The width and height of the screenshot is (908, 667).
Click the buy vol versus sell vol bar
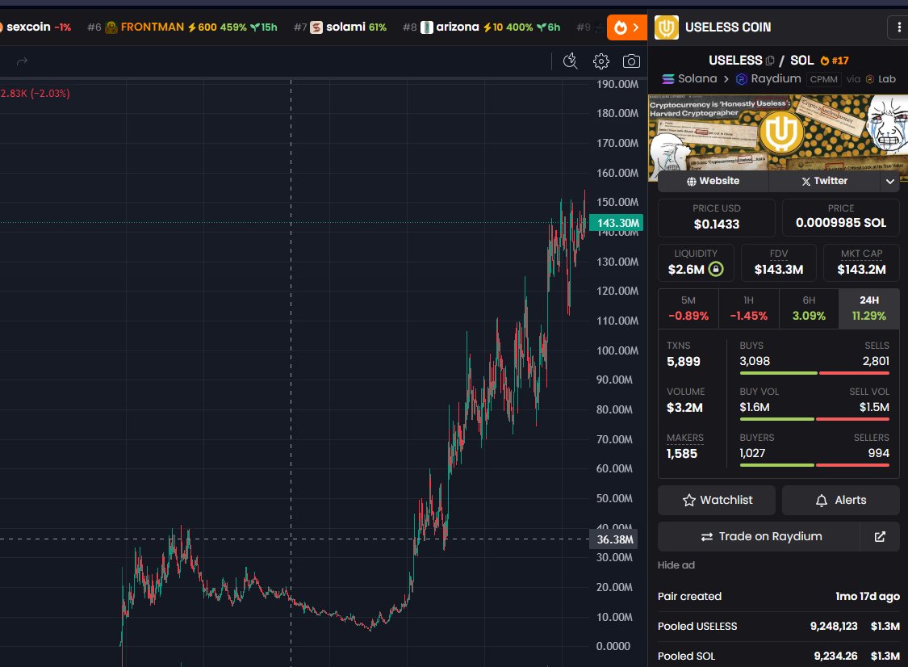[x=814, y=419]
